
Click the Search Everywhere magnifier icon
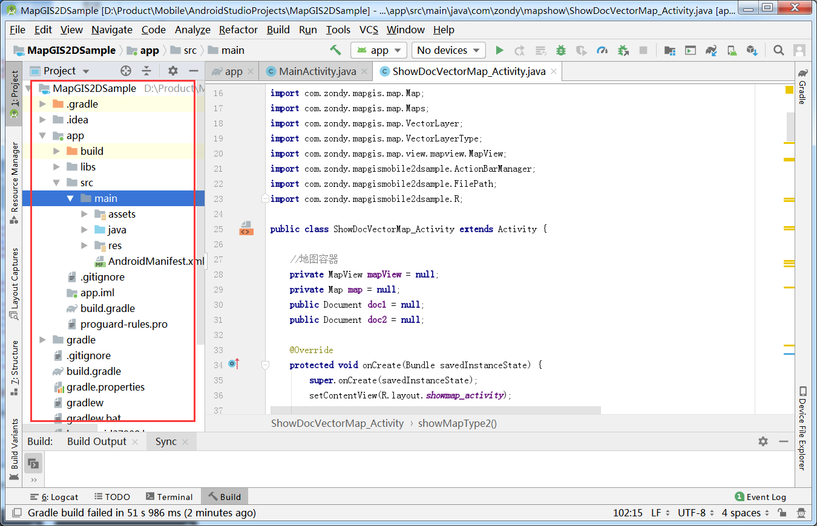[x=779, y=50]
